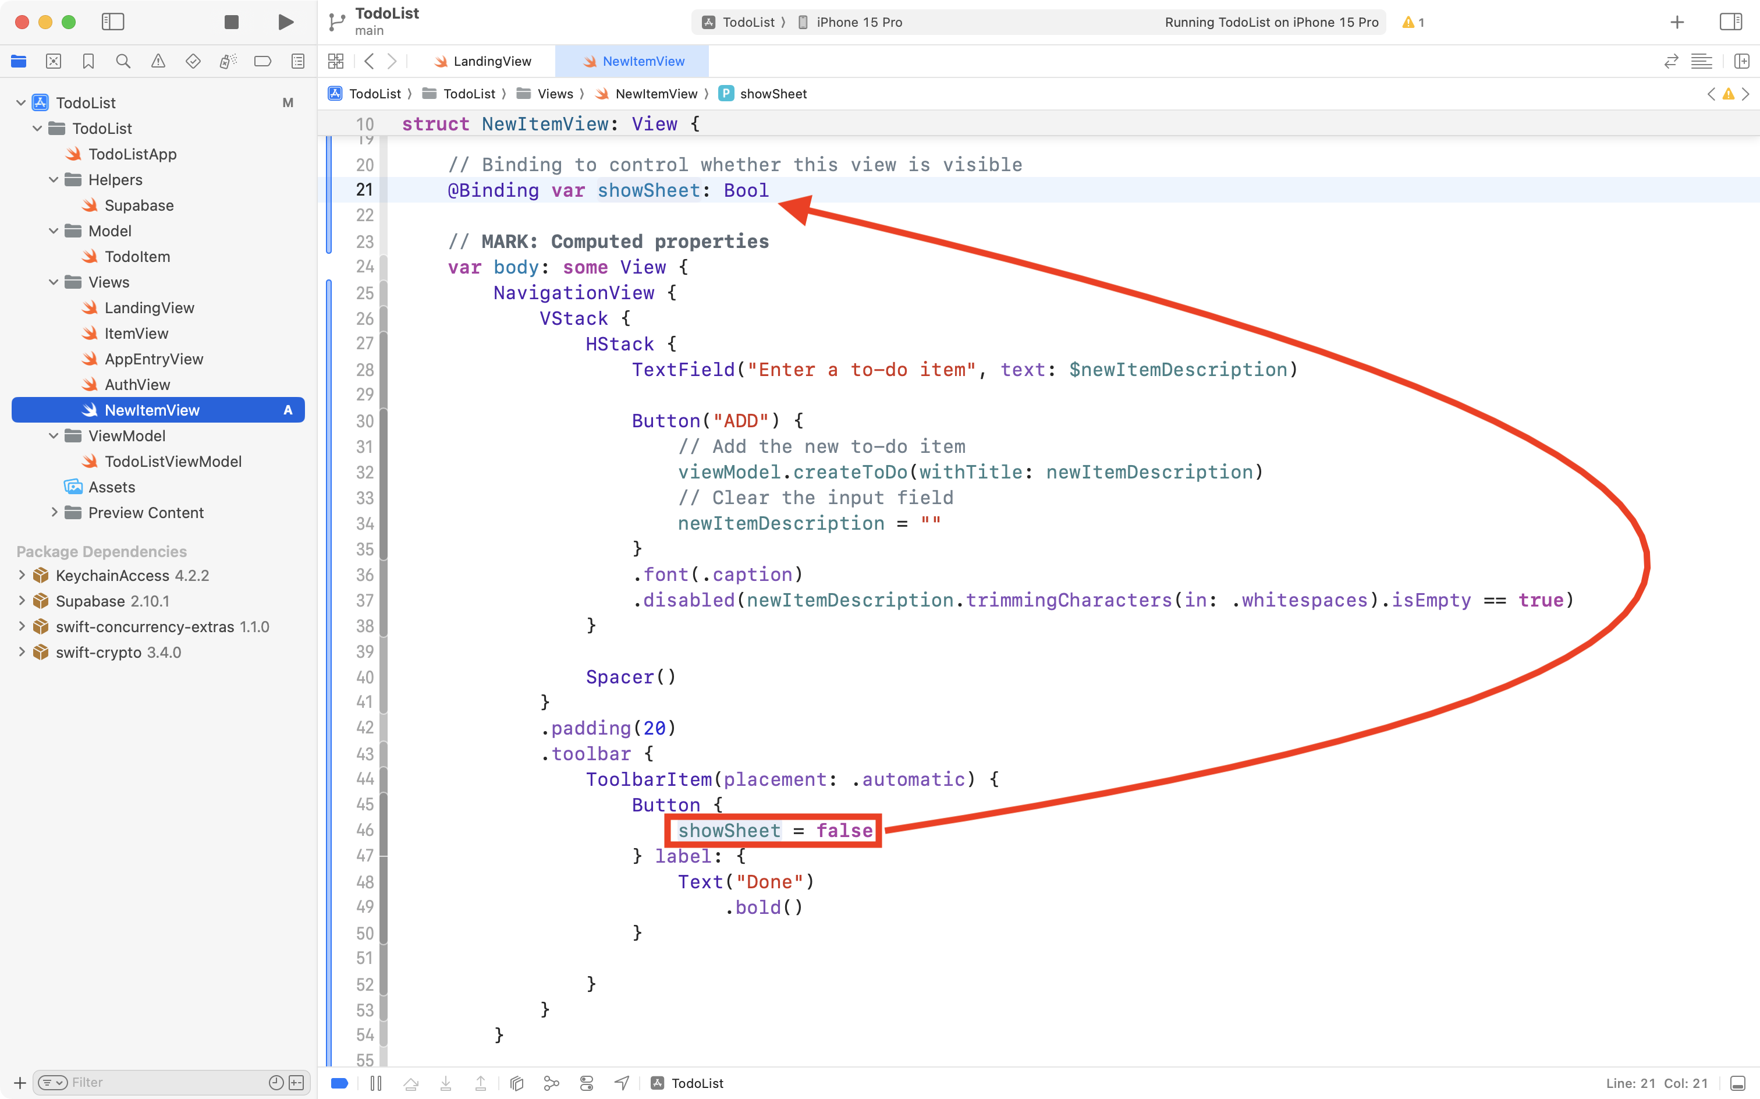Expand the KeychainAccess 4.2.2 package
Screen dimensions: 1760x1099
(21, 575)
